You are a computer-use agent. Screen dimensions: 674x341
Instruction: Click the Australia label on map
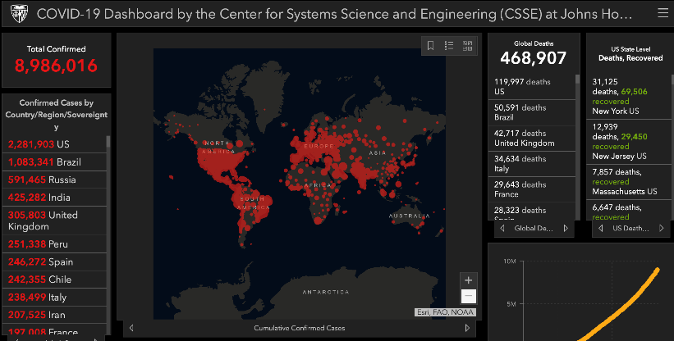click(x=409, y=216)
